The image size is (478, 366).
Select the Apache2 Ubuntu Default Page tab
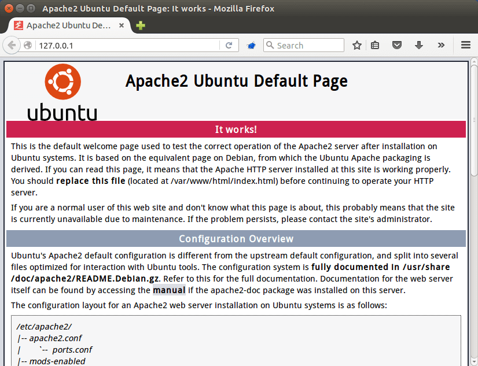(69, 25)
